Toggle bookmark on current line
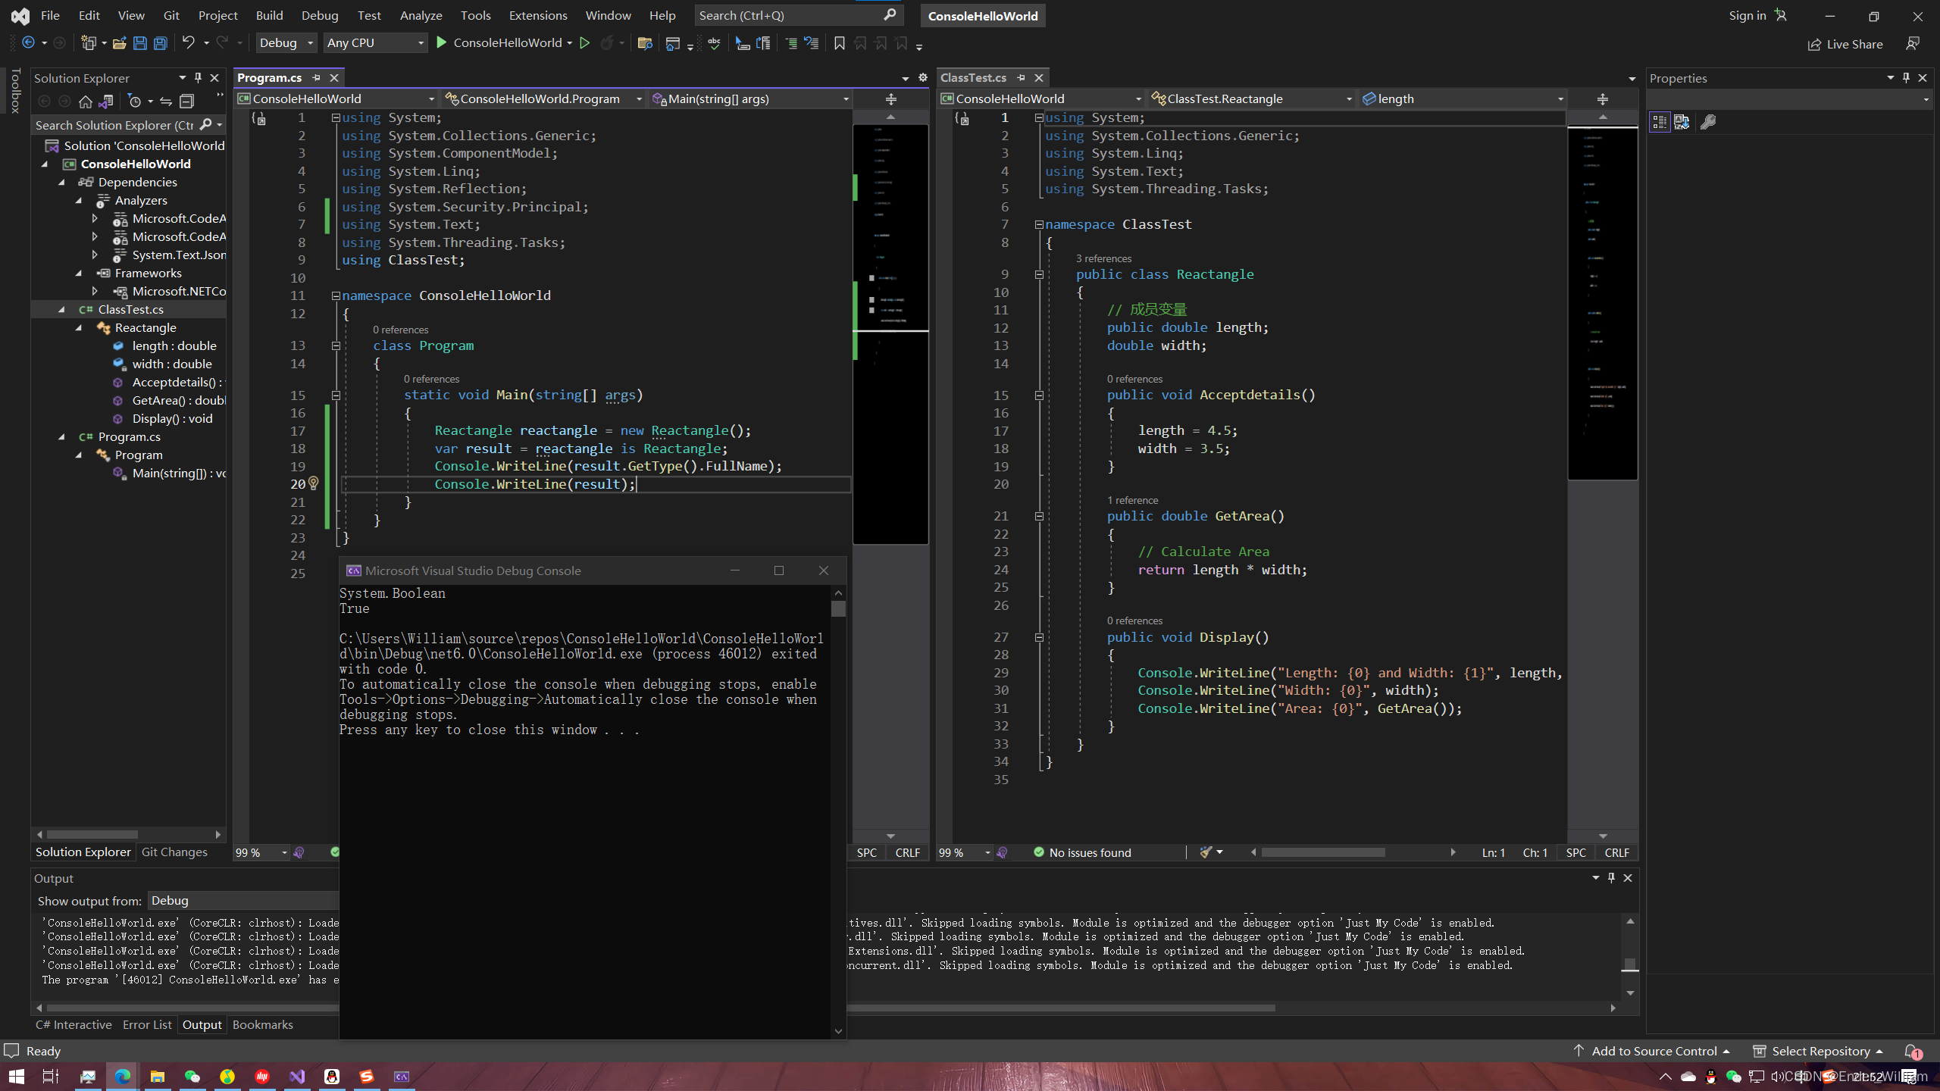This screenshot has width=1940, height=1091. click(x=839, y=43)
